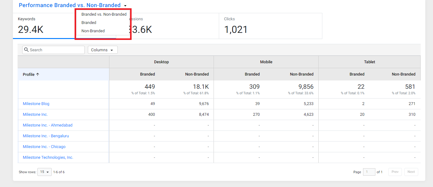Click the 581 Tablet Non-Branded total
This screenshot has width=433, height=187.
click(x=410, y=87)
